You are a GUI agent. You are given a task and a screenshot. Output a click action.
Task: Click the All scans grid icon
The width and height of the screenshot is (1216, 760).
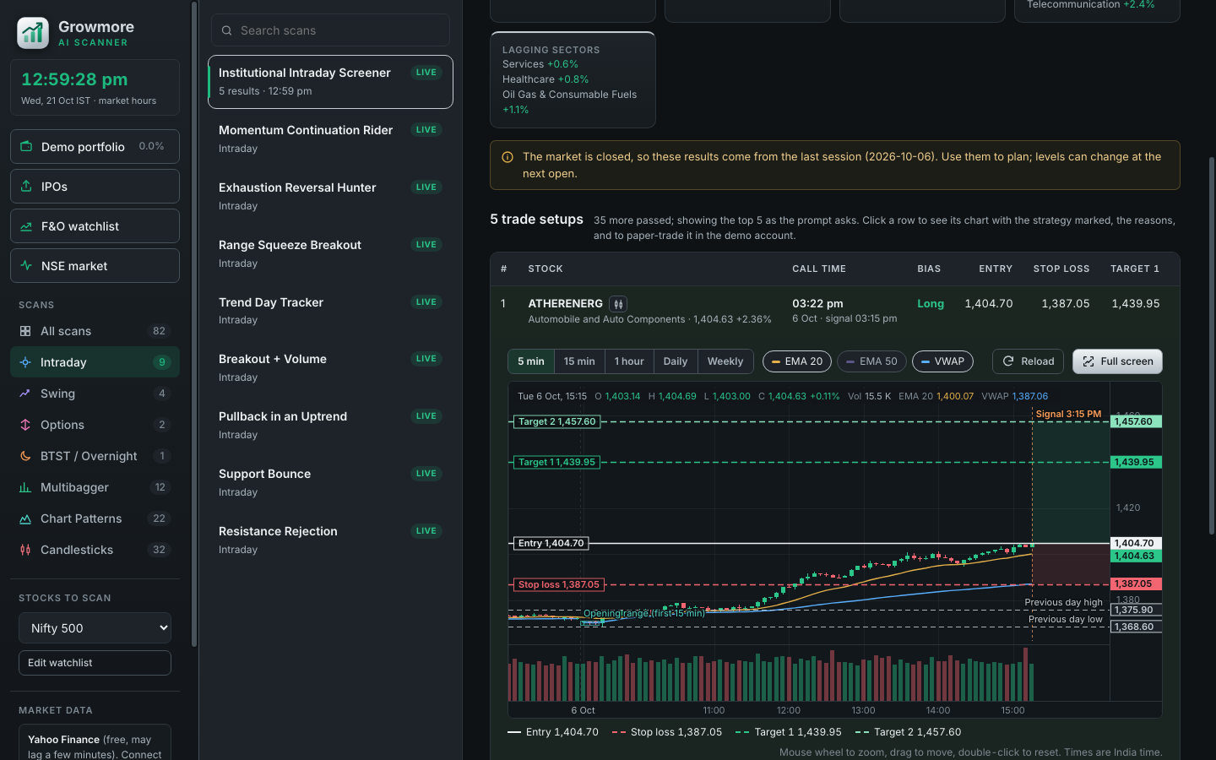coord(25,331)
